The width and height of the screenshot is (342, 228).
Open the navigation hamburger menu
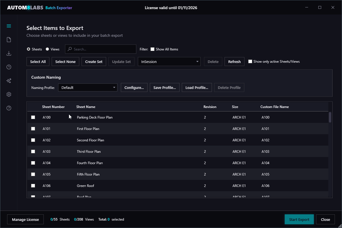tap(9, 26)
